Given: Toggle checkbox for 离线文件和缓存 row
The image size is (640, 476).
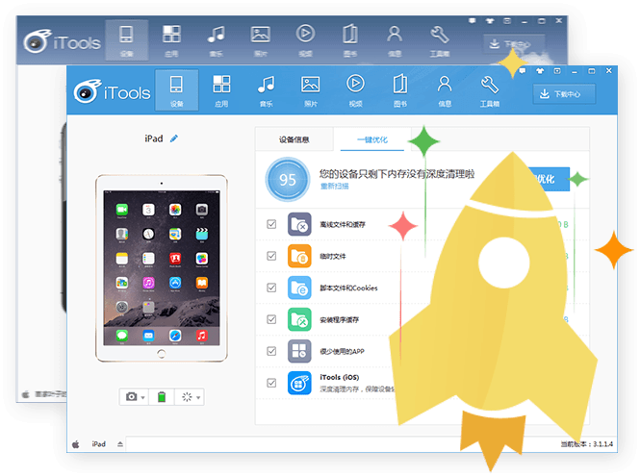Looking at the screenshot, I should click(x=271, y=224).
